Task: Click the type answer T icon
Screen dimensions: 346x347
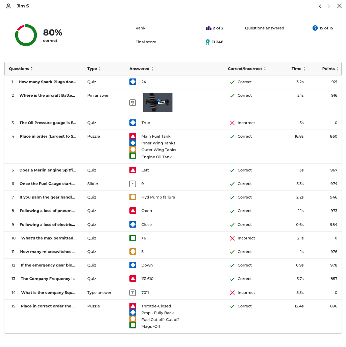Action: tap(133, 293)
